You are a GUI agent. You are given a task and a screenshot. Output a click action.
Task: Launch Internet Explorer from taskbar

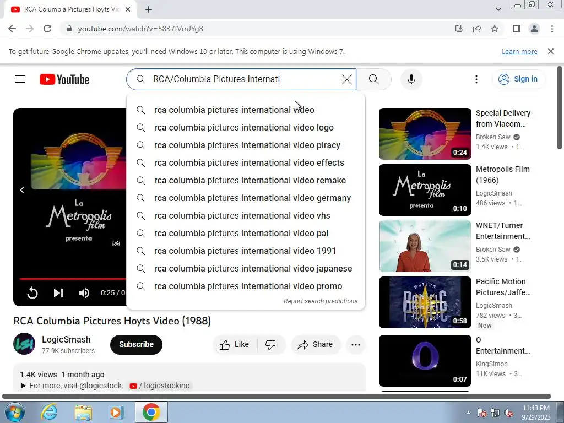(49, 412)
